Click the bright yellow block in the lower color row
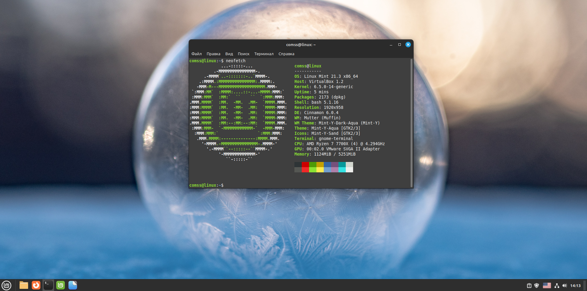The image size is (587, 291). pyautogui.click(x=320, y=170)
